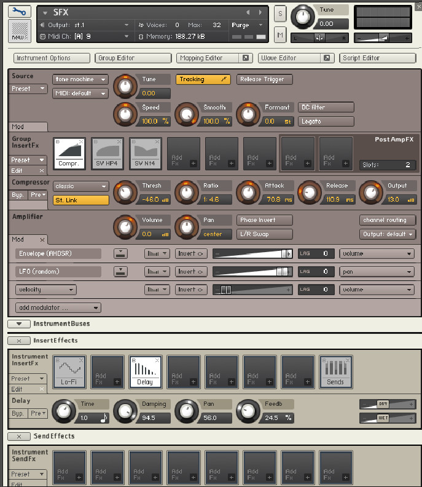Toggle Release Trigger

coord(264,79)
